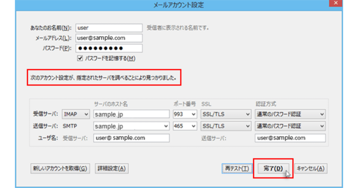Image resolution: width=358 pixels, height=188 pixels.
Task: Toggle the パスワードを記憶する checkbox
Action: [x=80, y=59]
